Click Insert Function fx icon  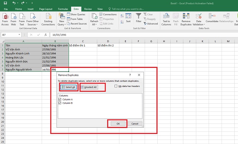45,35
